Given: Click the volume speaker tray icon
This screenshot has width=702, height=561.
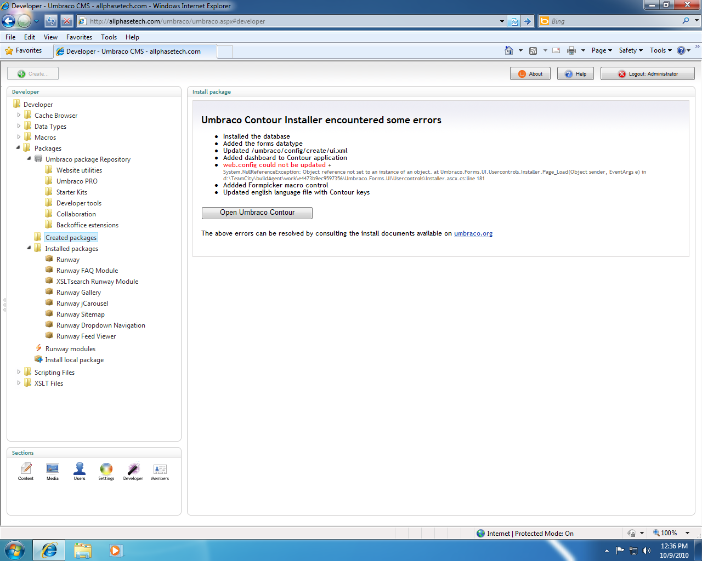Looking at the screenshot, I should 647,551.
